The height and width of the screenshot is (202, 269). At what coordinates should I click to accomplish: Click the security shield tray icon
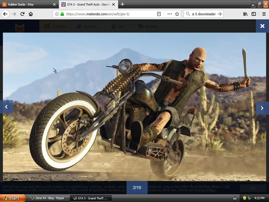click(245, 198)
